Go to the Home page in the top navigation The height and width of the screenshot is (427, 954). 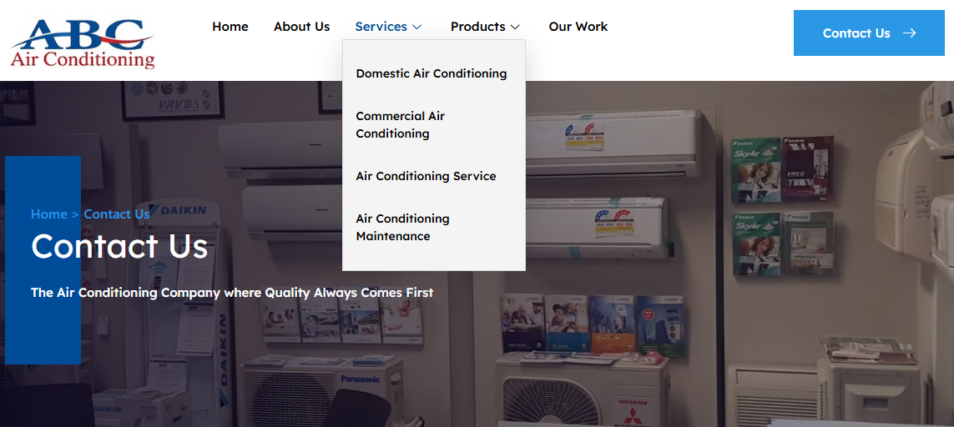click(x=230, y=27)
